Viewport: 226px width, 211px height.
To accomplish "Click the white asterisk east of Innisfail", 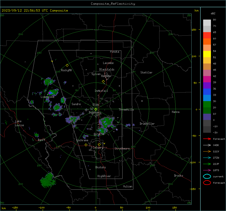I will 119,86.
